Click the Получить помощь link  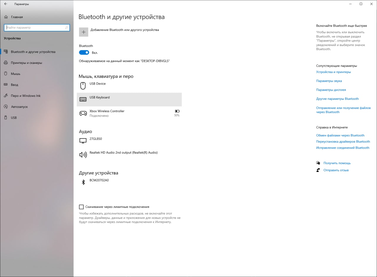coord(337,163)
